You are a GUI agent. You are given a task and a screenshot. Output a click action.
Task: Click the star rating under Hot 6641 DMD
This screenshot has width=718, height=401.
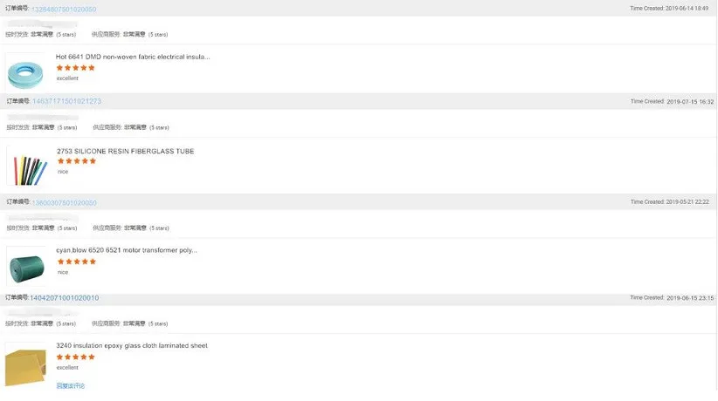pos(75,67)
